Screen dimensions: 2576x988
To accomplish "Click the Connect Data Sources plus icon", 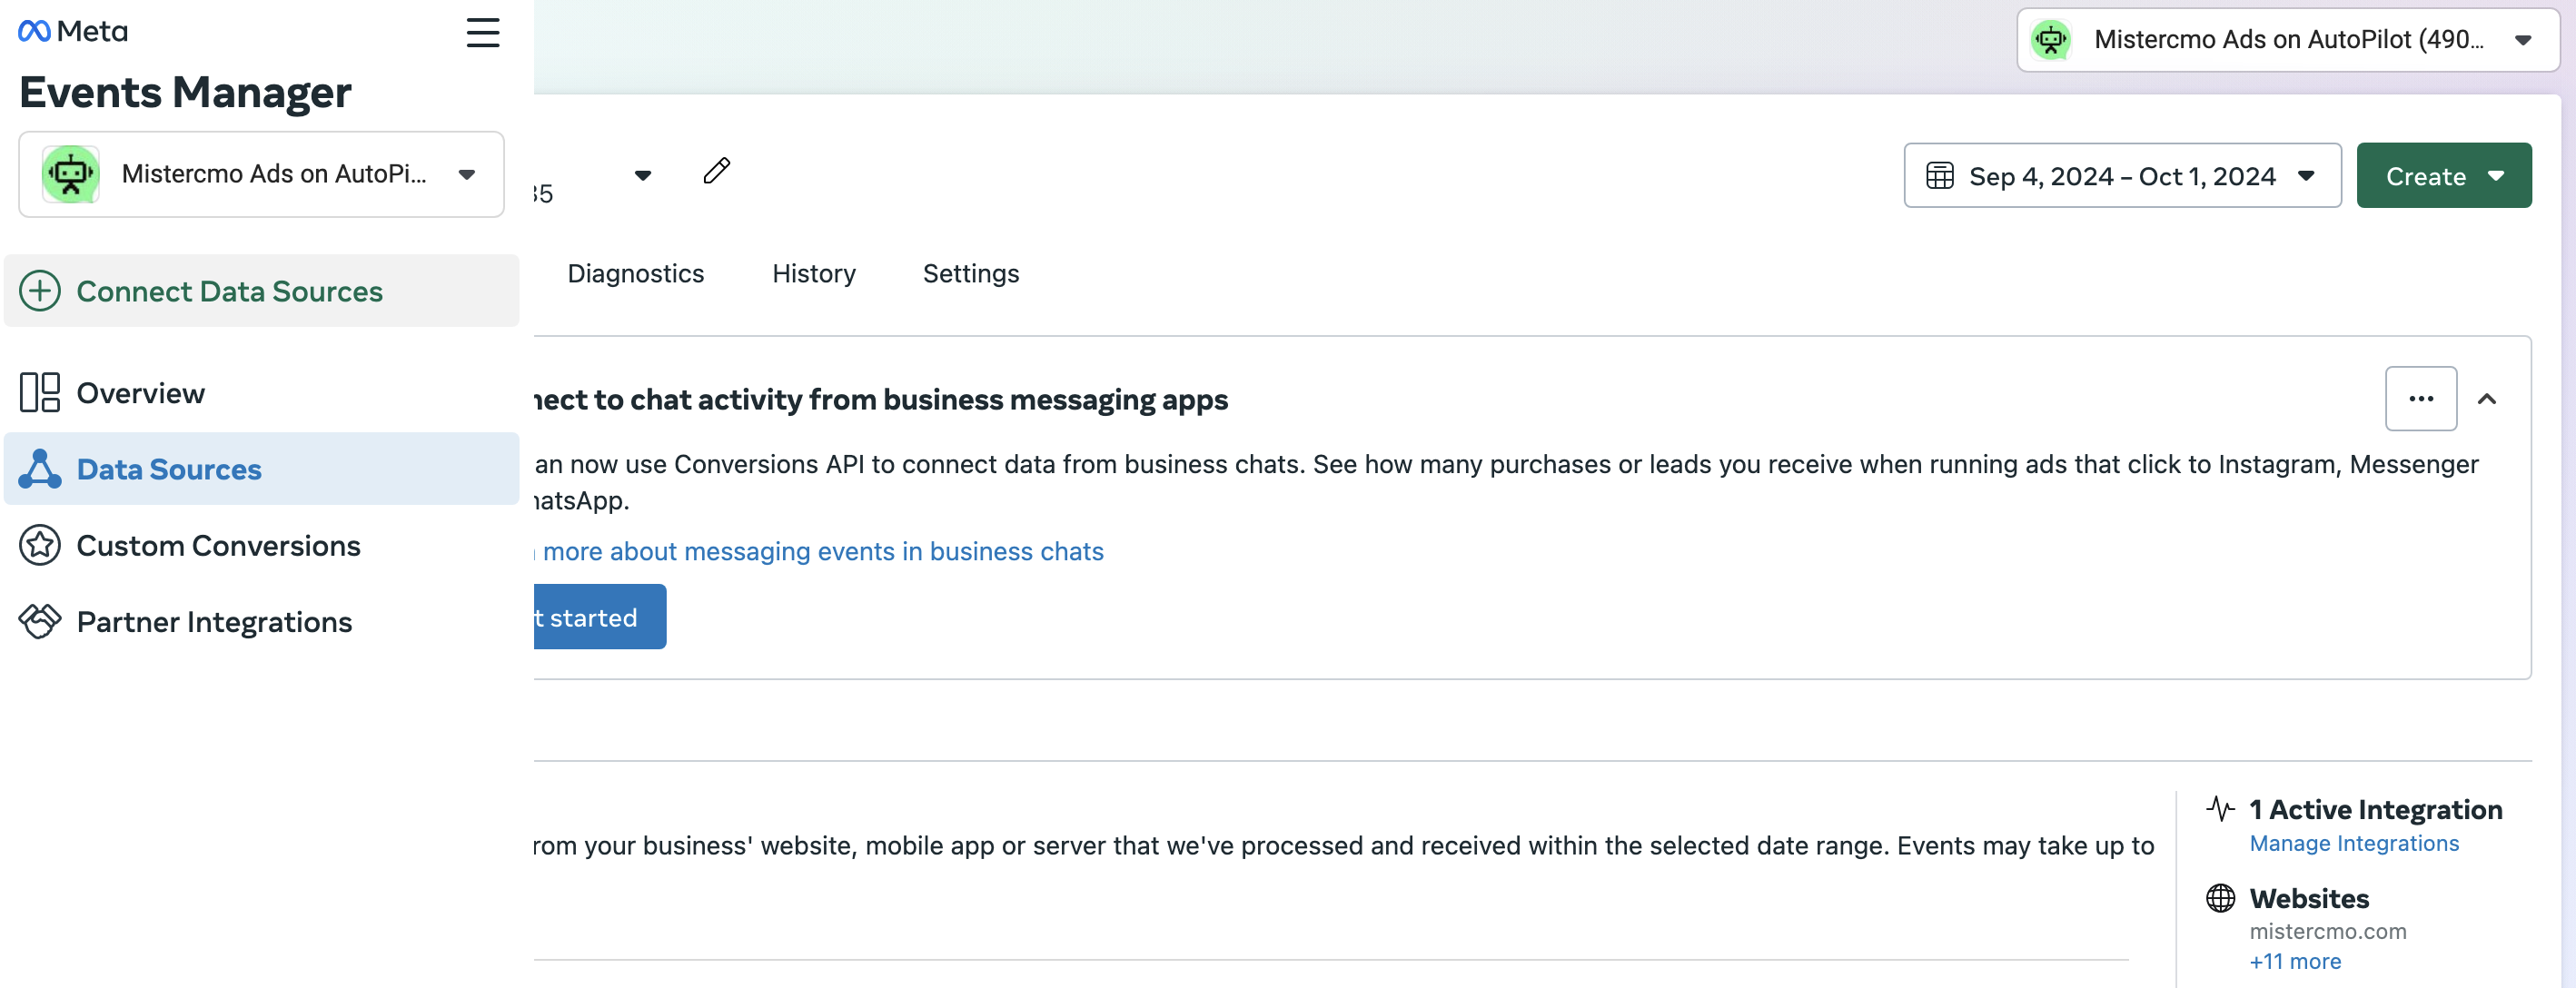I will pos(40,291).
